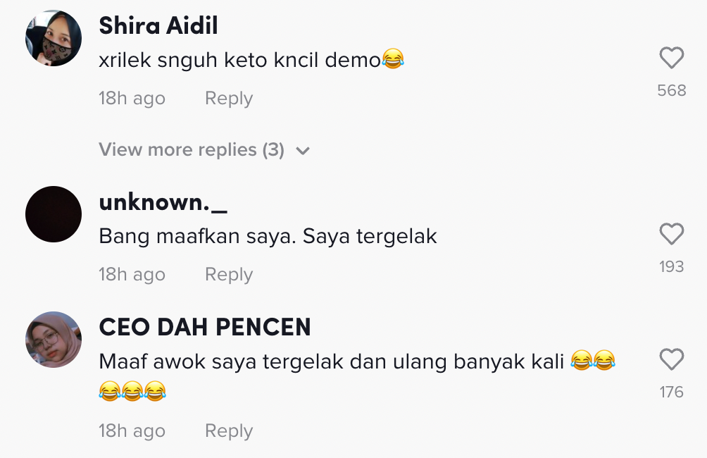This screenshot has width=707, height=458.
Task: Open Shira Aidil's profile picture
Action: 54,38
